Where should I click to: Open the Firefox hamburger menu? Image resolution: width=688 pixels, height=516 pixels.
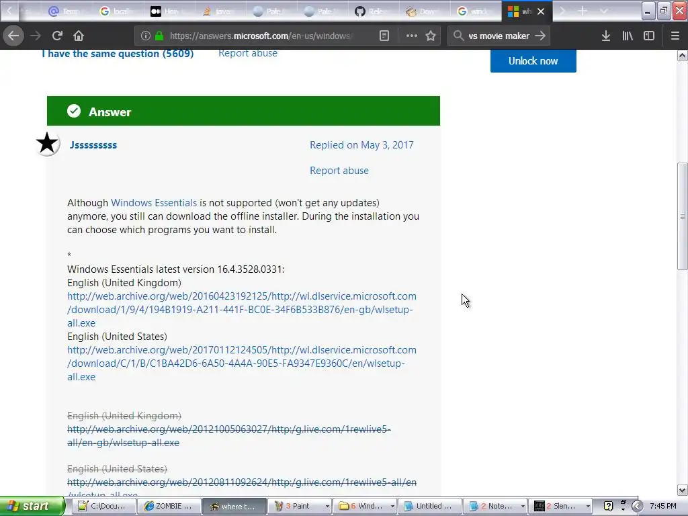click(x=675, y=36)
